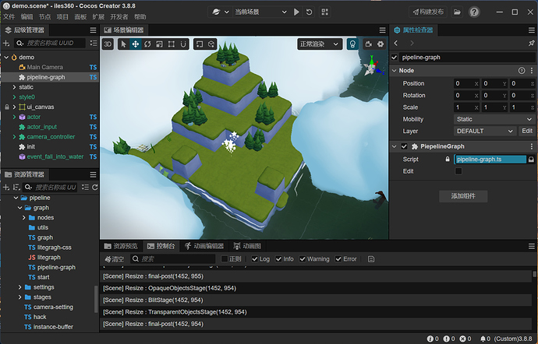Toggle the scene light bulb icon
Screen dimensions: 538x344
[352, 44]
